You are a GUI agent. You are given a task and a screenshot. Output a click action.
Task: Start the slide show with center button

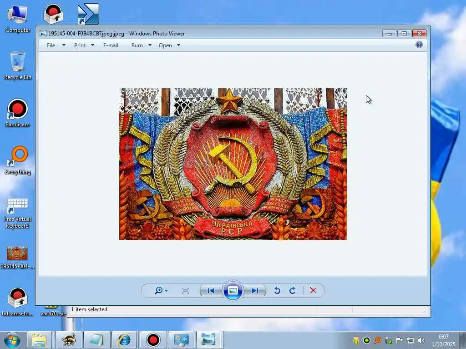pos(233,290)
